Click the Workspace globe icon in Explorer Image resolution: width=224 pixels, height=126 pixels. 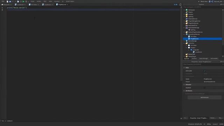click(x=187, y=10)
